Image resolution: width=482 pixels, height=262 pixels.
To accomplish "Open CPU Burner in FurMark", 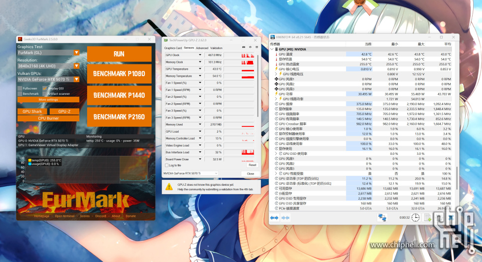I will (48, 118).
